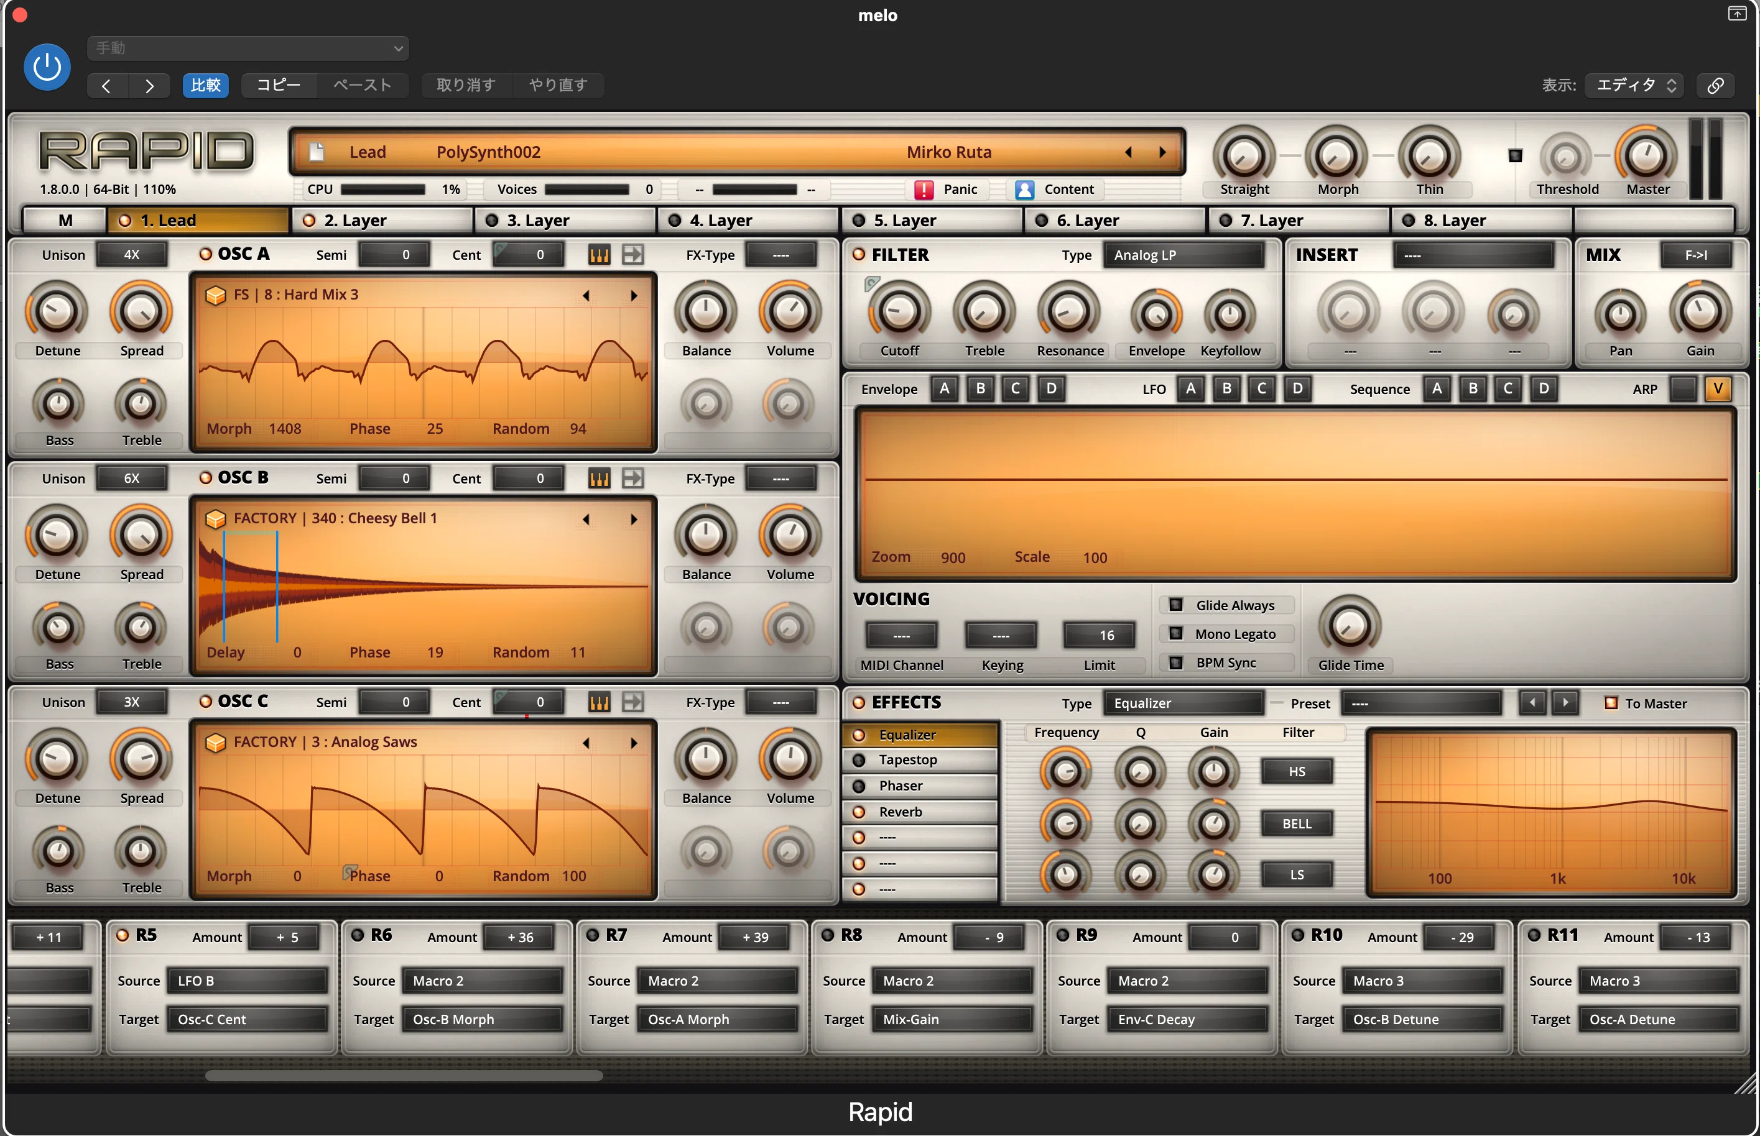The height and width of the screenshot is (1136, 1760).
Task: Select Sequence tab C
Action: click(1508, 389)
